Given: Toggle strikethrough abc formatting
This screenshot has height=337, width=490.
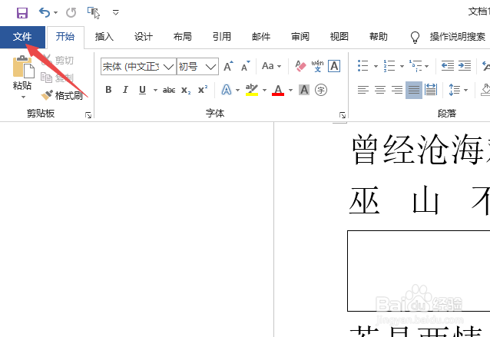Looking at the screenshot, I should point(169,91).
